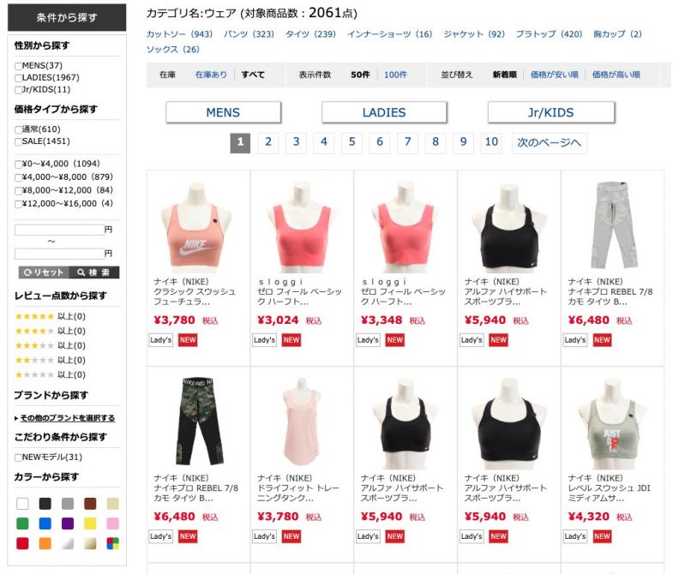Expand その他のブランドを選択する brand list
The image size is (697, 574).
click(x=67, y=417)
